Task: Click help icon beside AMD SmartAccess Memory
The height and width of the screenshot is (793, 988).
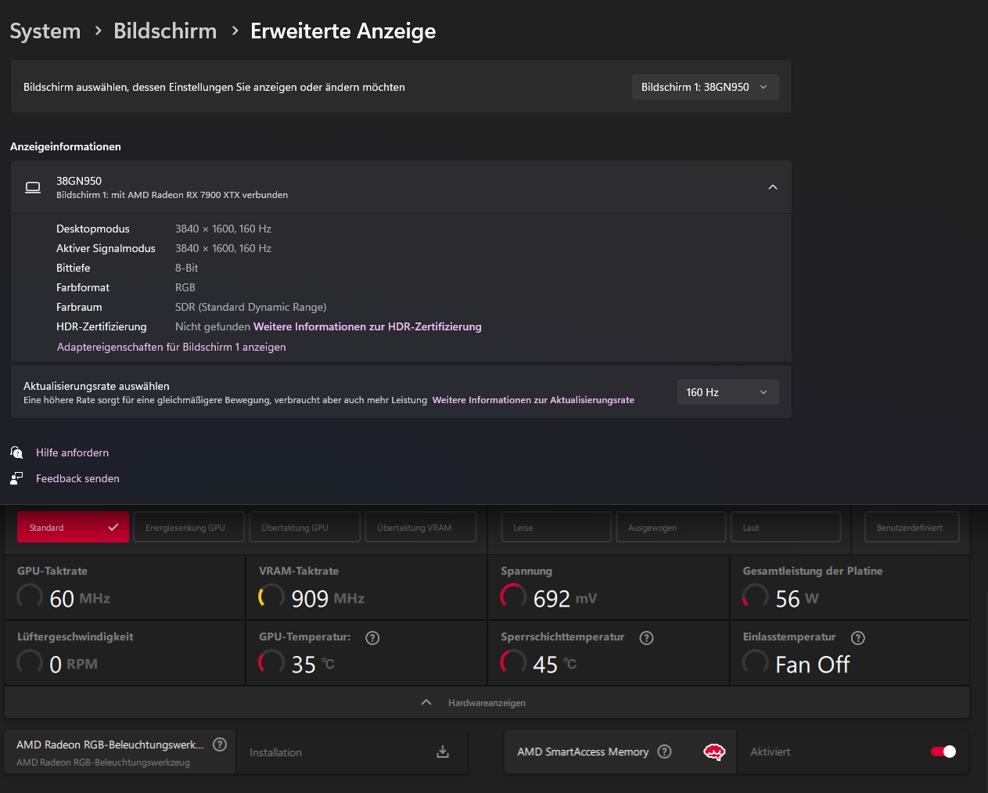Action: pos(664,752)
